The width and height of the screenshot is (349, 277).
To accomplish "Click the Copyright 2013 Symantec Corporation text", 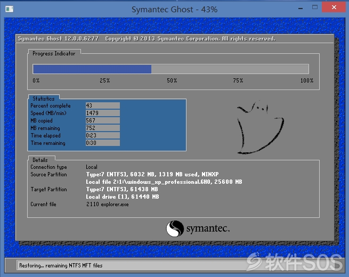I will click(190, 39).
